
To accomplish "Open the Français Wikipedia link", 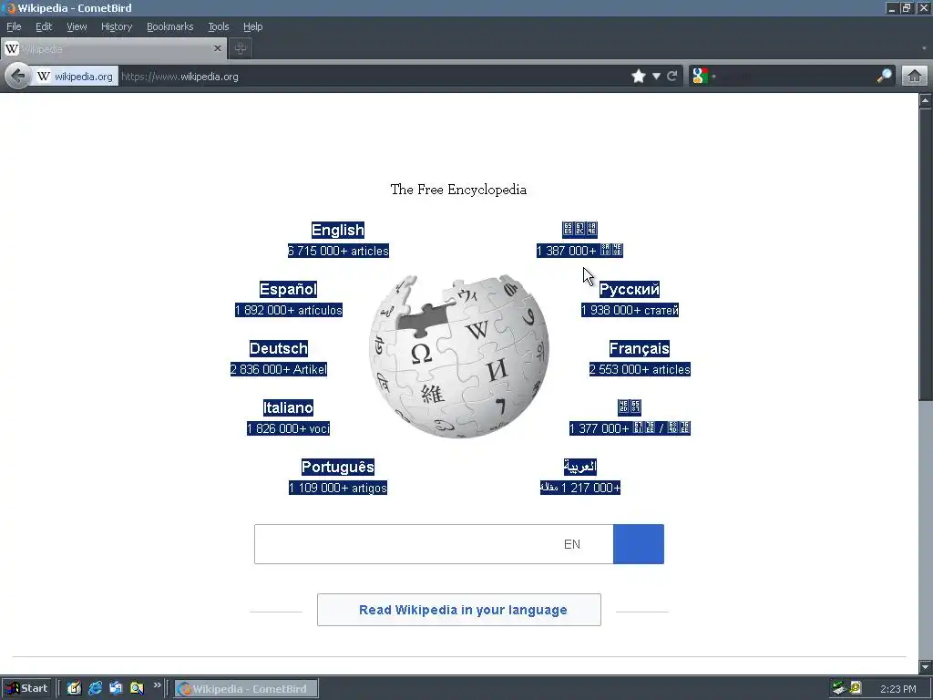I will [640, 348].
